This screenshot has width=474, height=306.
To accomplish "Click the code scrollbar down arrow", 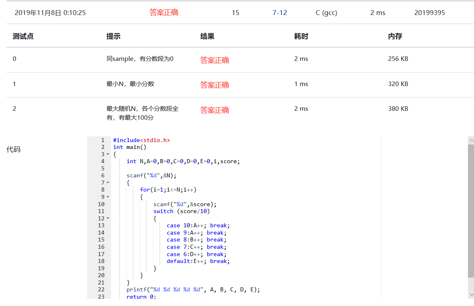I will click(x=471, y=295).
